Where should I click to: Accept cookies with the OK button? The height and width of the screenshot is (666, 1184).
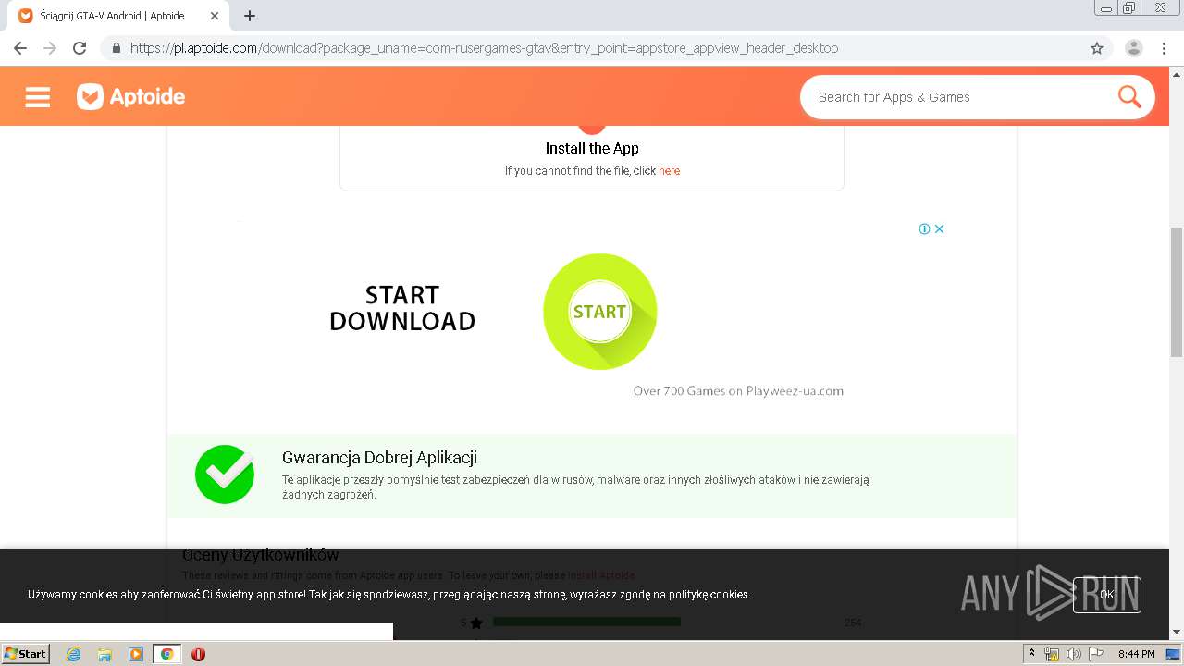click(1106, 595)
